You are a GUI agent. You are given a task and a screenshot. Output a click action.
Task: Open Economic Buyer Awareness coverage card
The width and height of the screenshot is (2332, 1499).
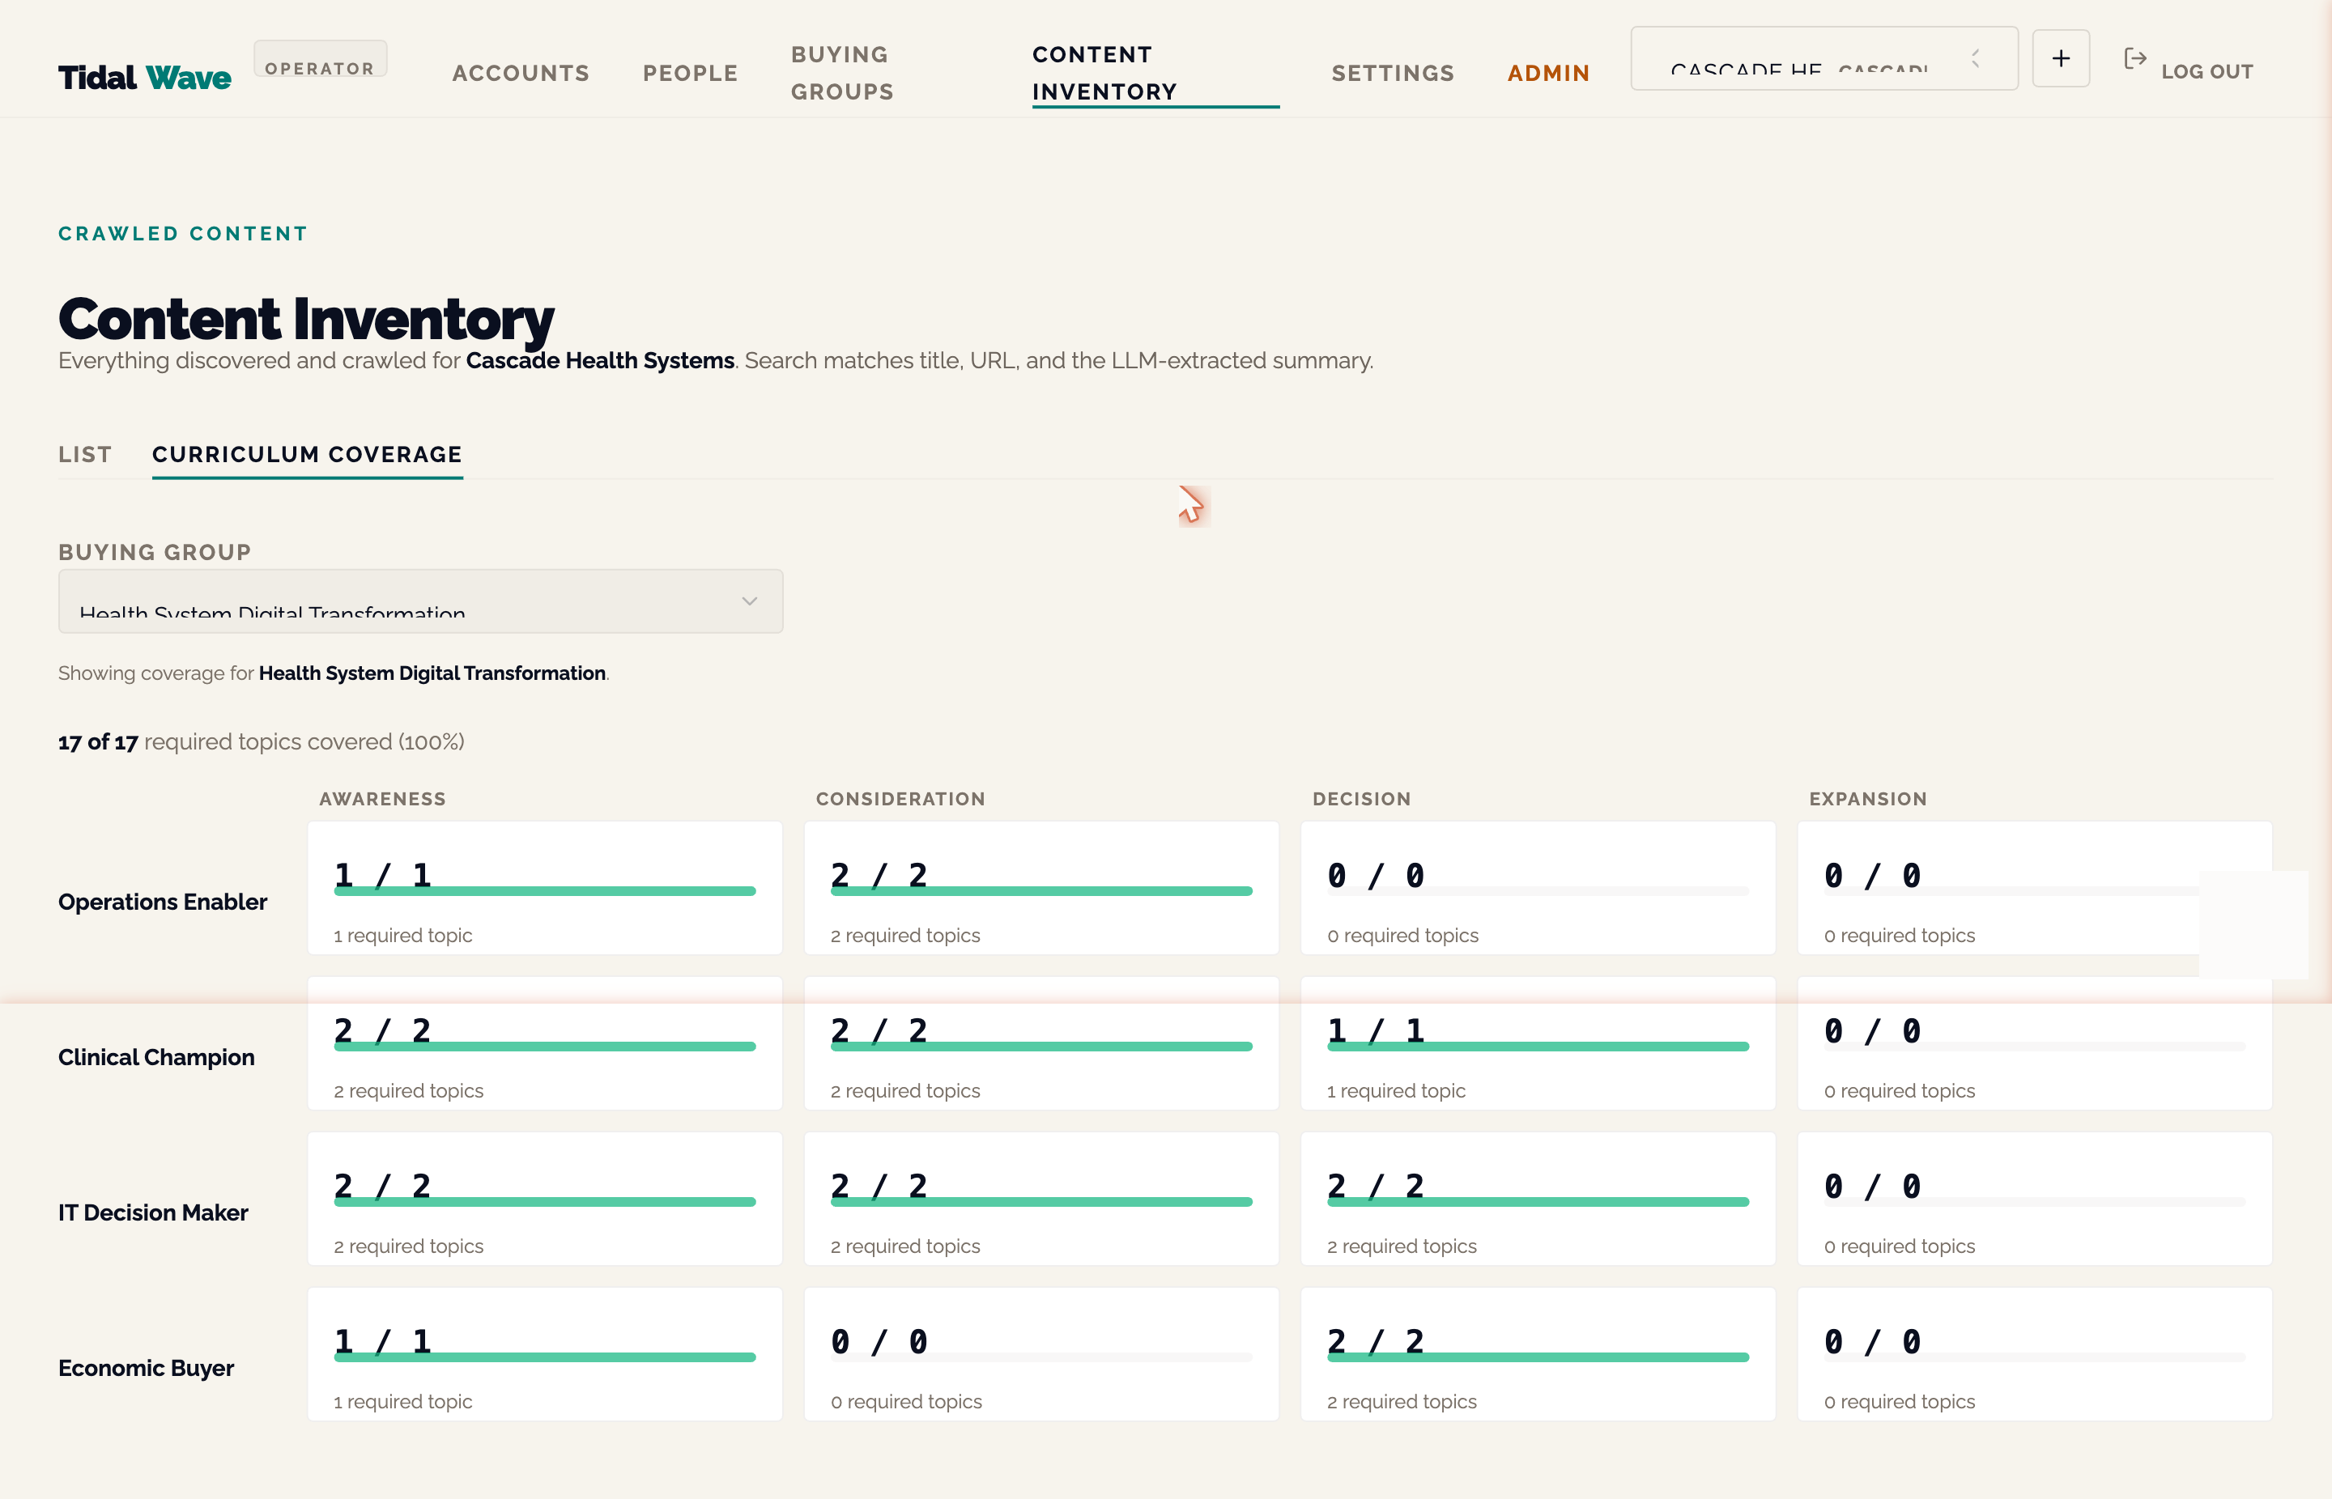click(x=544, y=1354)
